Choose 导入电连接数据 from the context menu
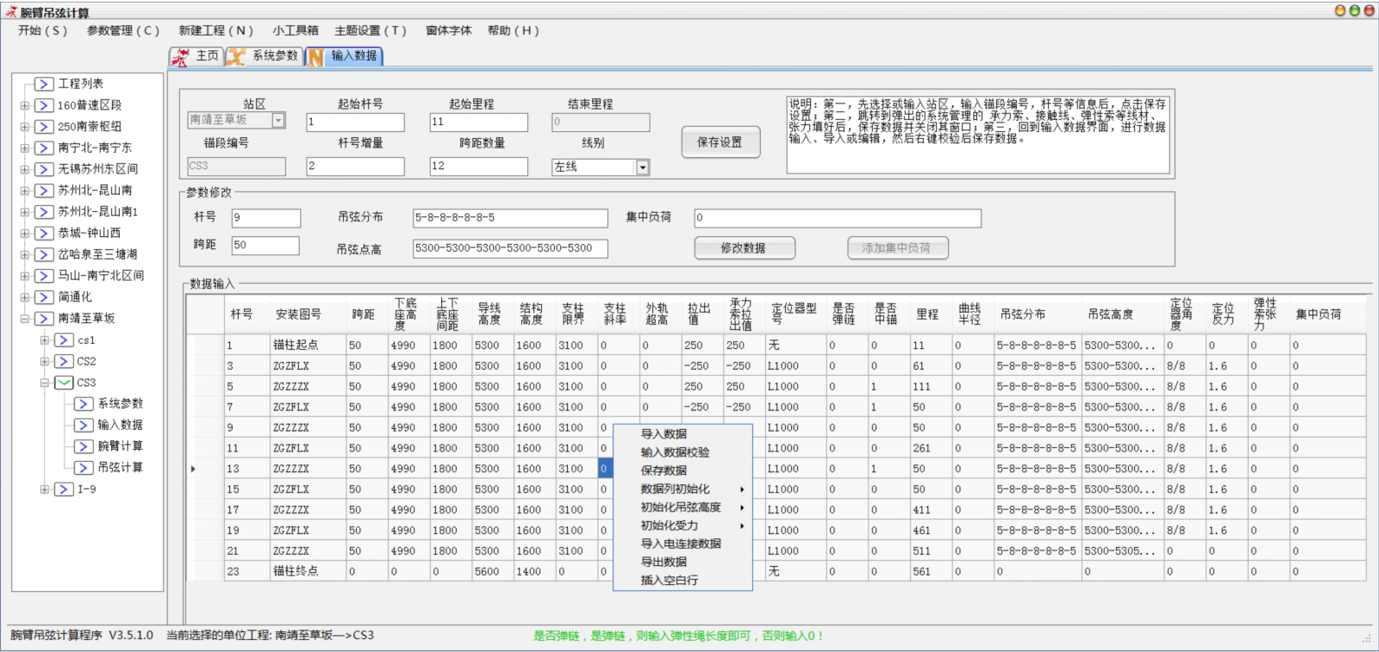 point(683,543)
